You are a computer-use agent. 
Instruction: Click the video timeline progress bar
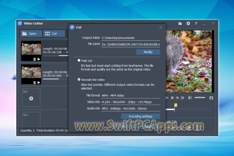188,110
